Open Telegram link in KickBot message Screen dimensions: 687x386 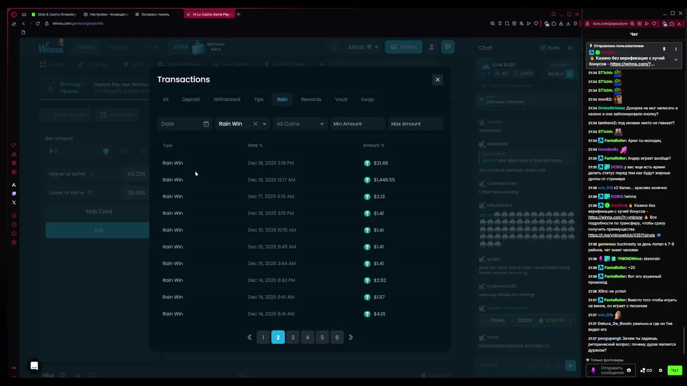622,235
